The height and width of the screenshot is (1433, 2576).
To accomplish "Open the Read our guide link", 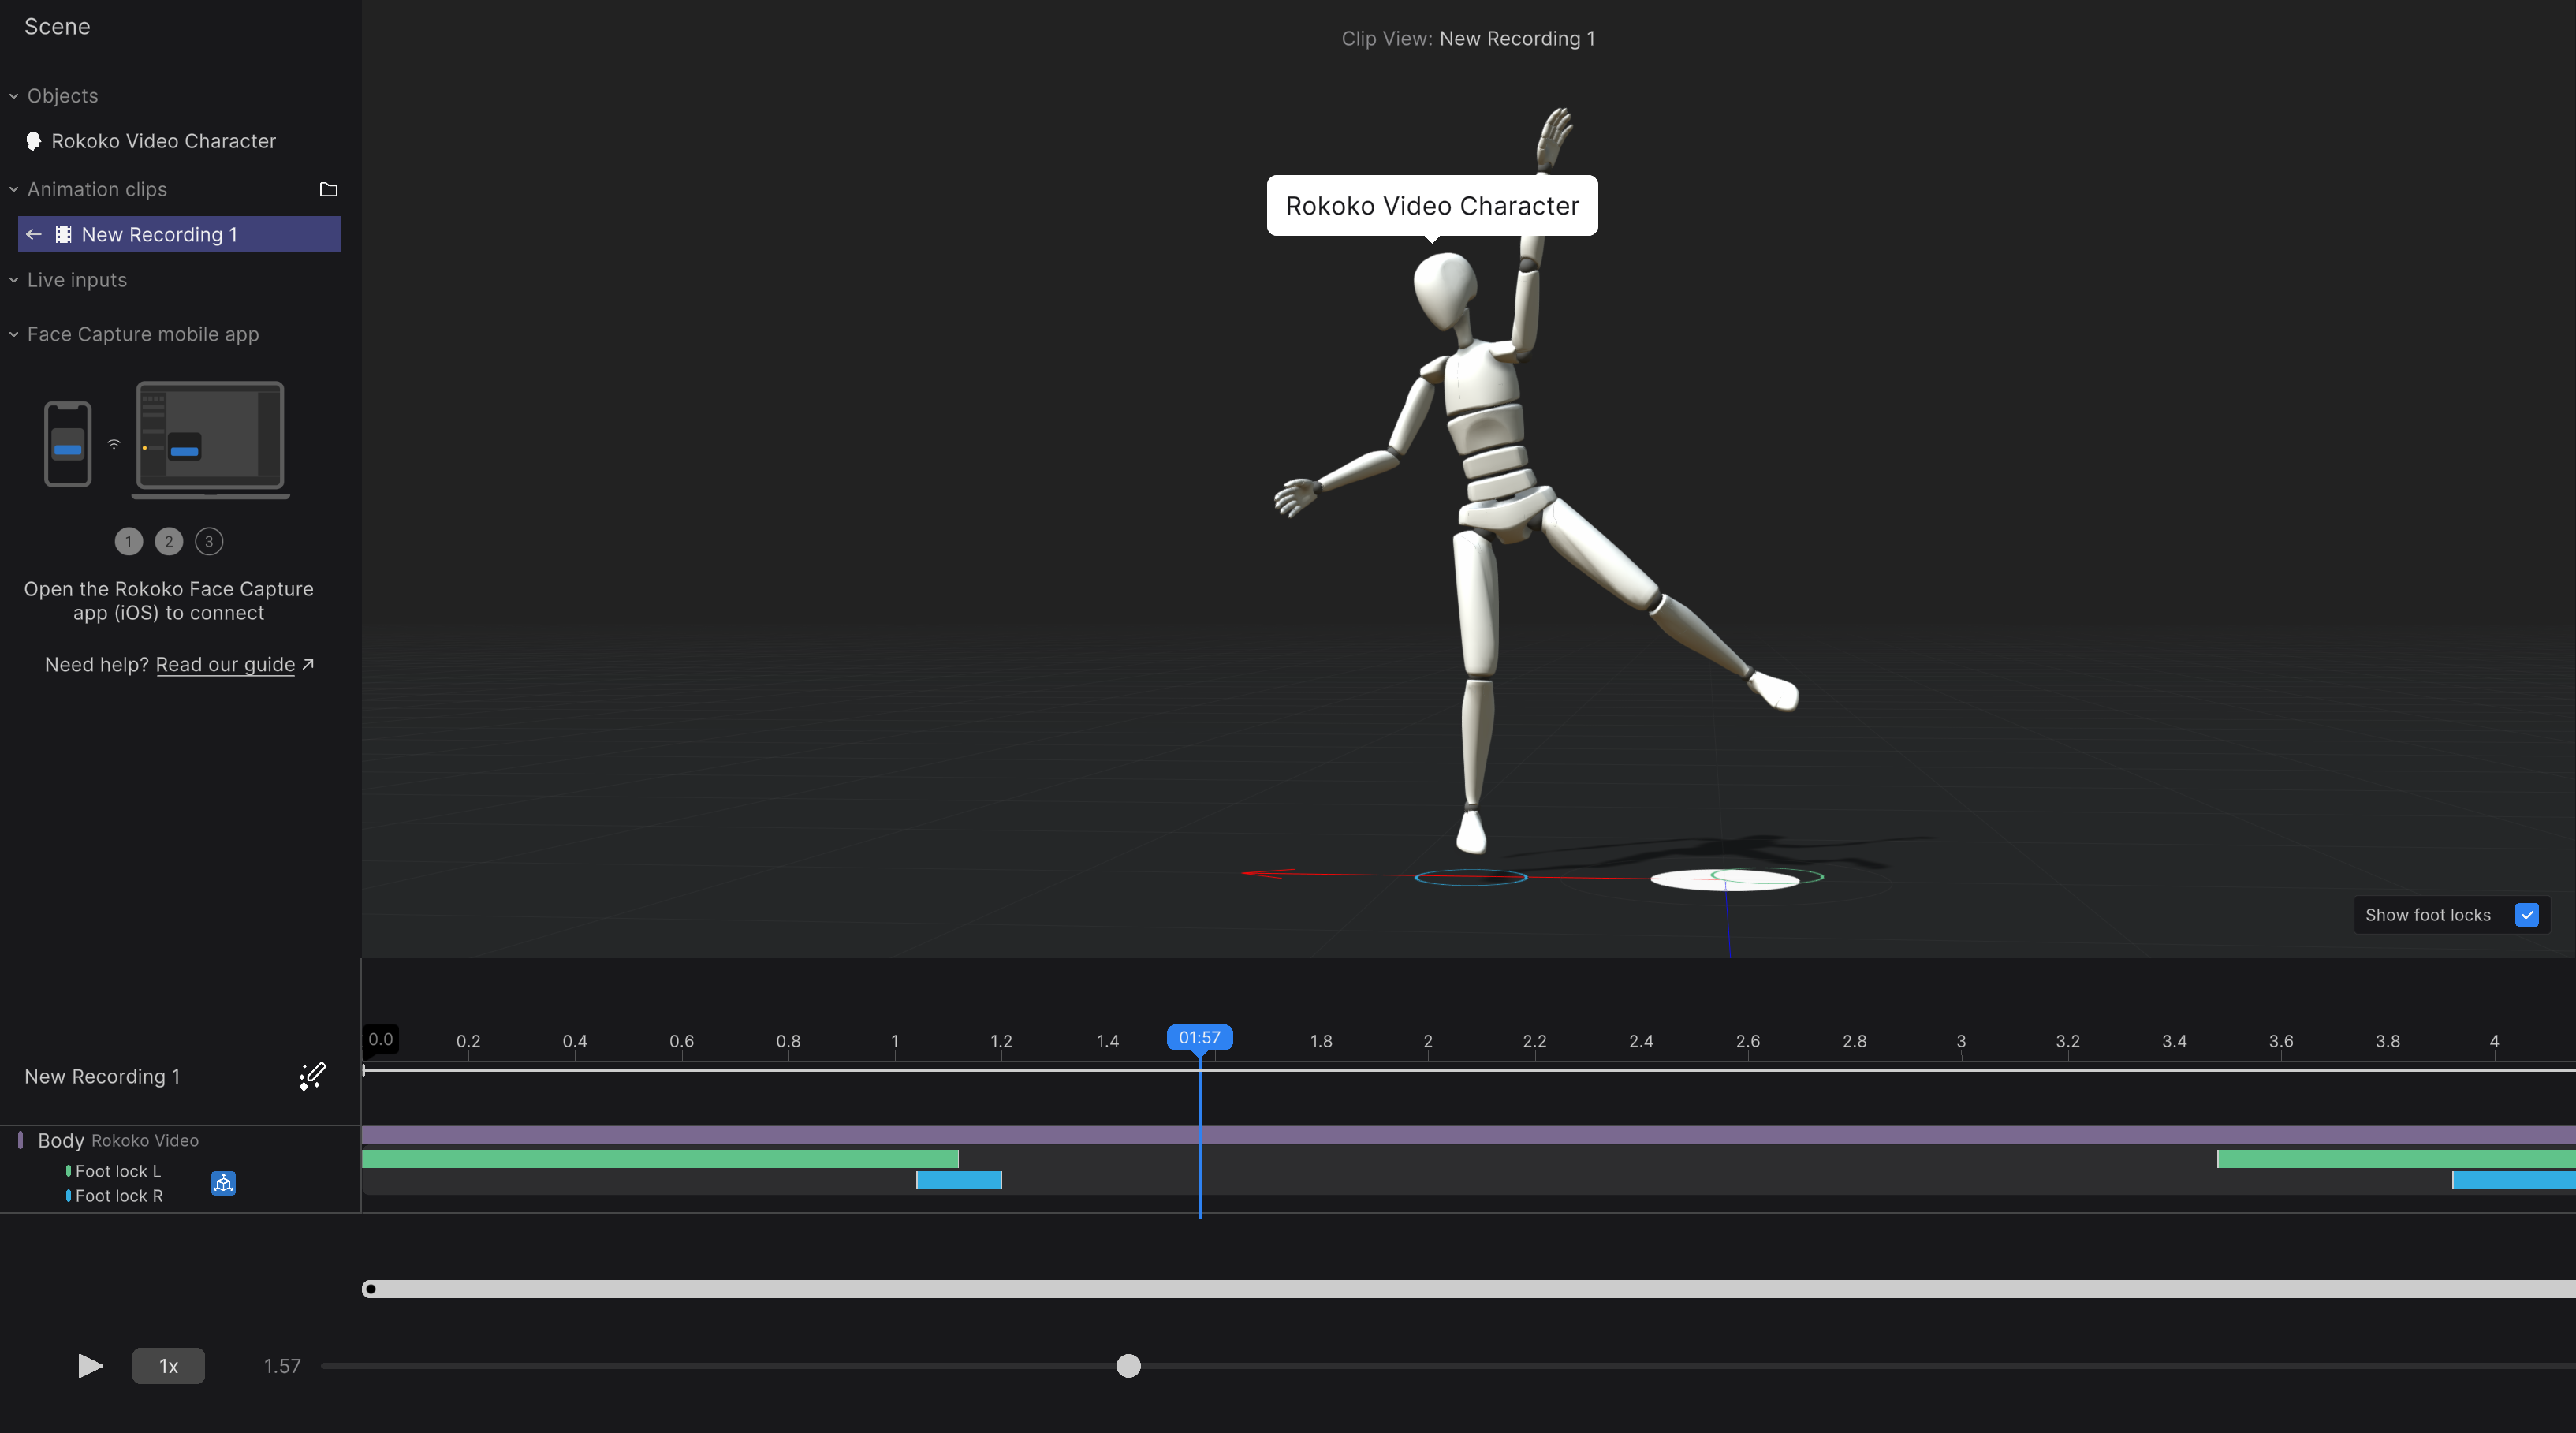I will (x=225, y=664).
